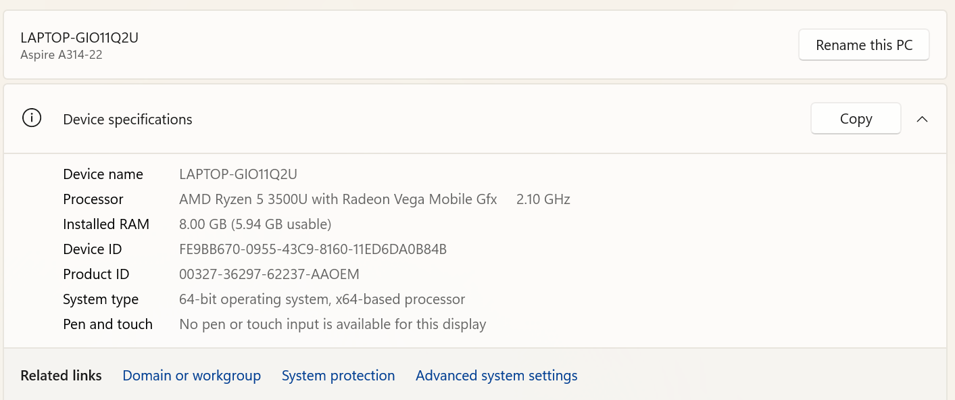The image size is (955, 400).
Task: Click the Device name value in the specifications
Action: (238, 174)
